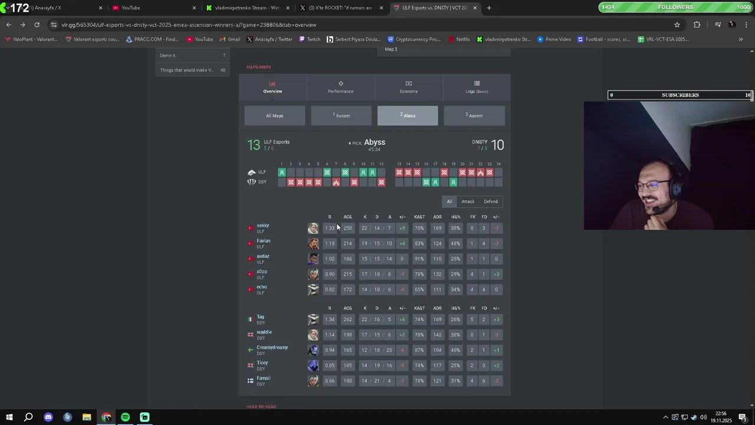Screen dimensions: 755x425
Task: Click the DSY team logo icon
Action: pyautogui.click(x=252, y=182)
